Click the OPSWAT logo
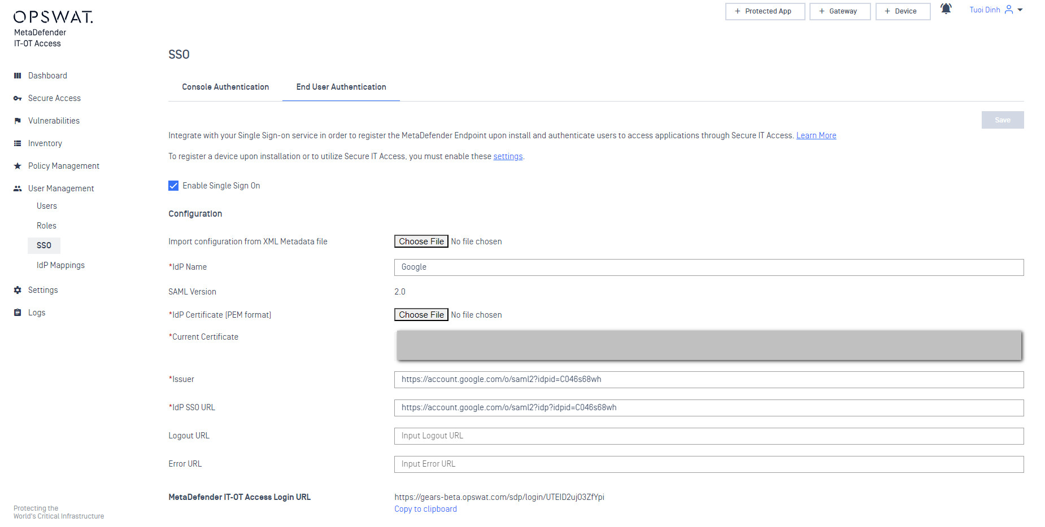The height and width of the screenshot is (527, 1045). pyautogui.click(x=53, y=17)
